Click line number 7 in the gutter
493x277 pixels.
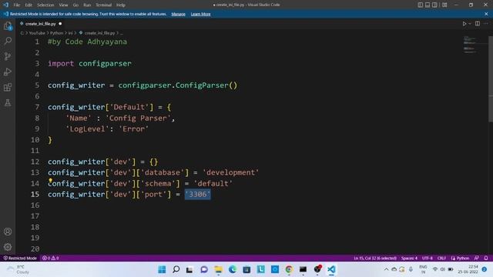[37, 107]
